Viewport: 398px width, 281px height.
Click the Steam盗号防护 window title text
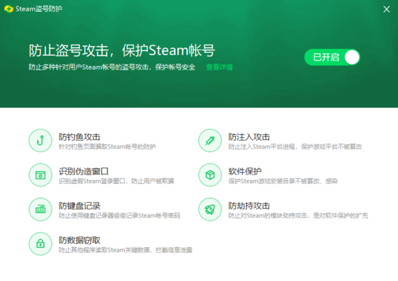38,9
